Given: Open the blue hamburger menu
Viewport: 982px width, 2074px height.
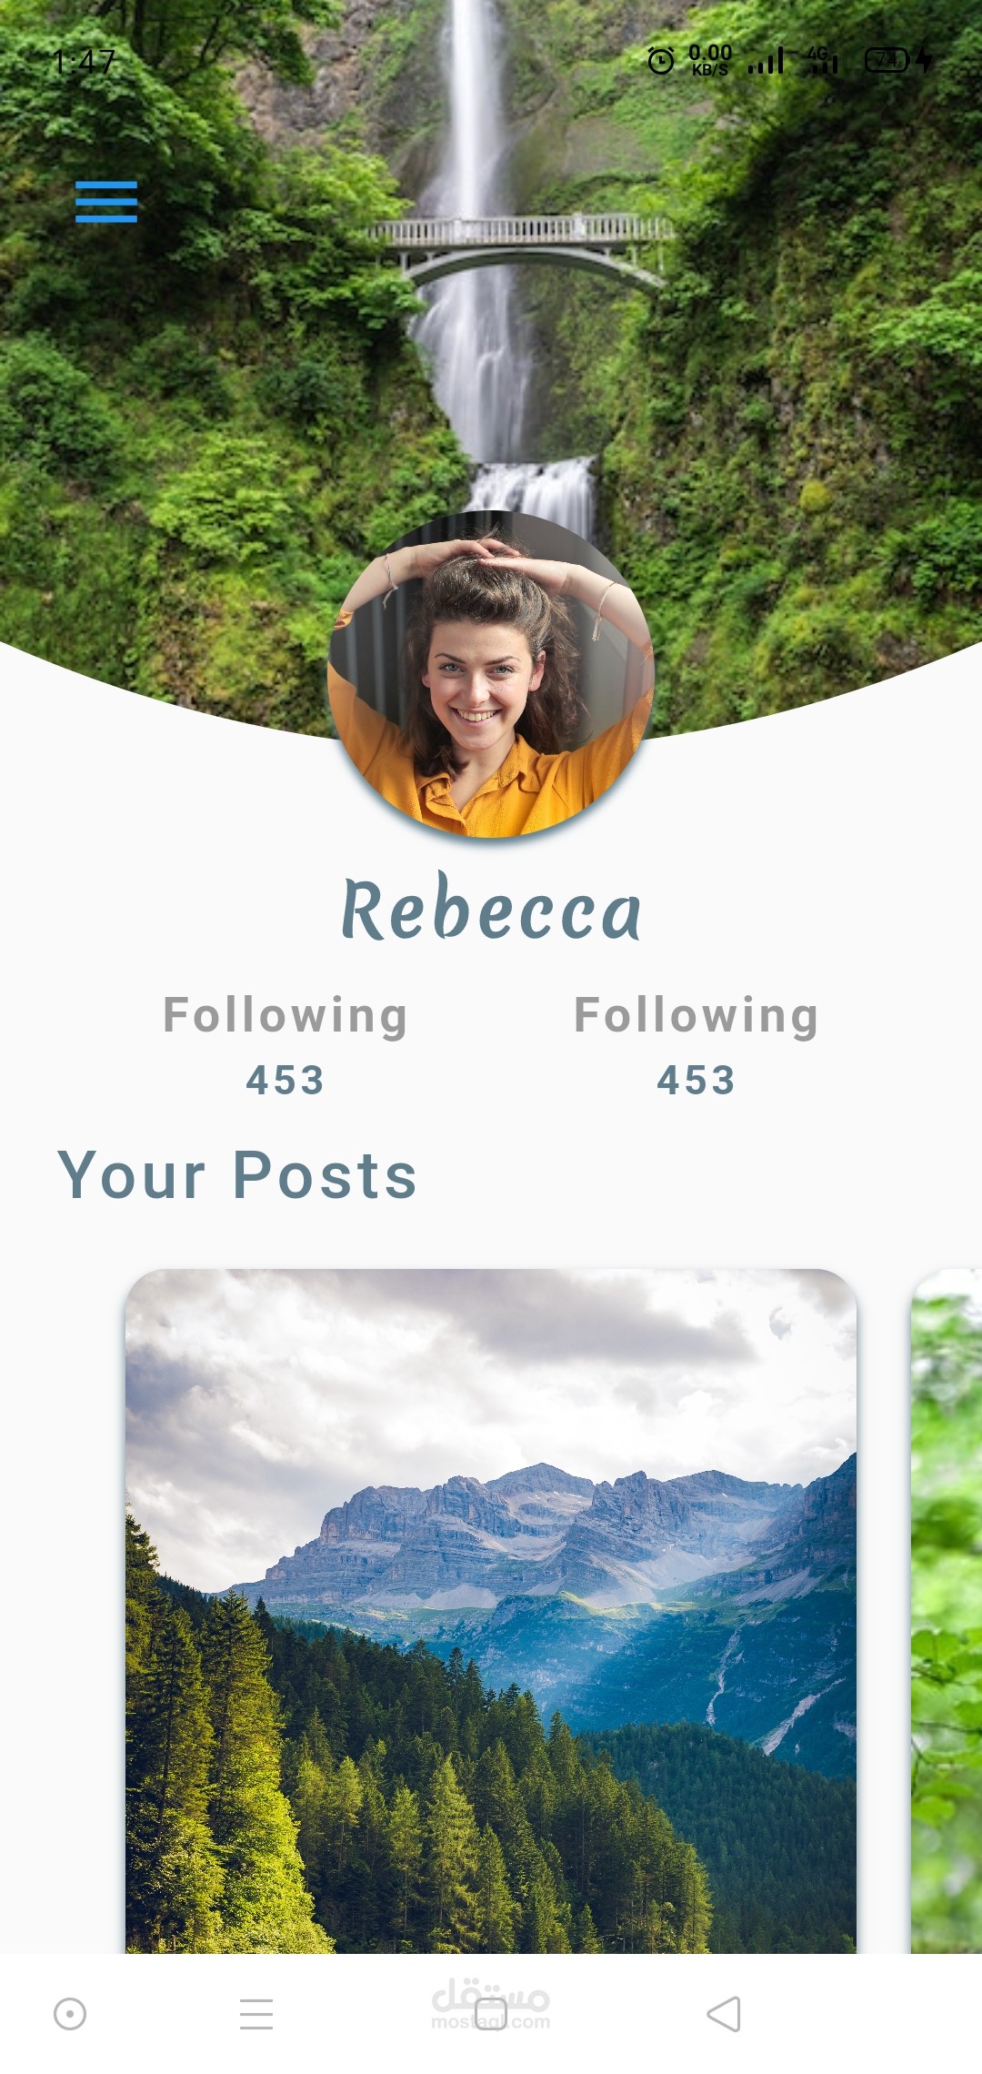Looking at the screenshot, I should [x=106, y=201].
